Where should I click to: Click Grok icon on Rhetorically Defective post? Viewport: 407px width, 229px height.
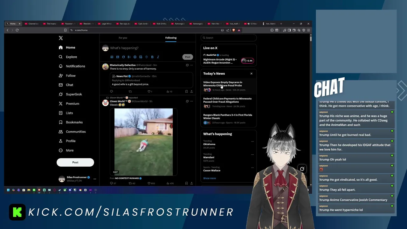pos(187,65)
